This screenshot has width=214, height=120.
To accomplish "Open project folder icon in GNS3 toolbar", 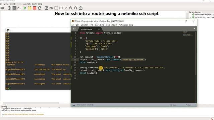I will click(2, 8).
